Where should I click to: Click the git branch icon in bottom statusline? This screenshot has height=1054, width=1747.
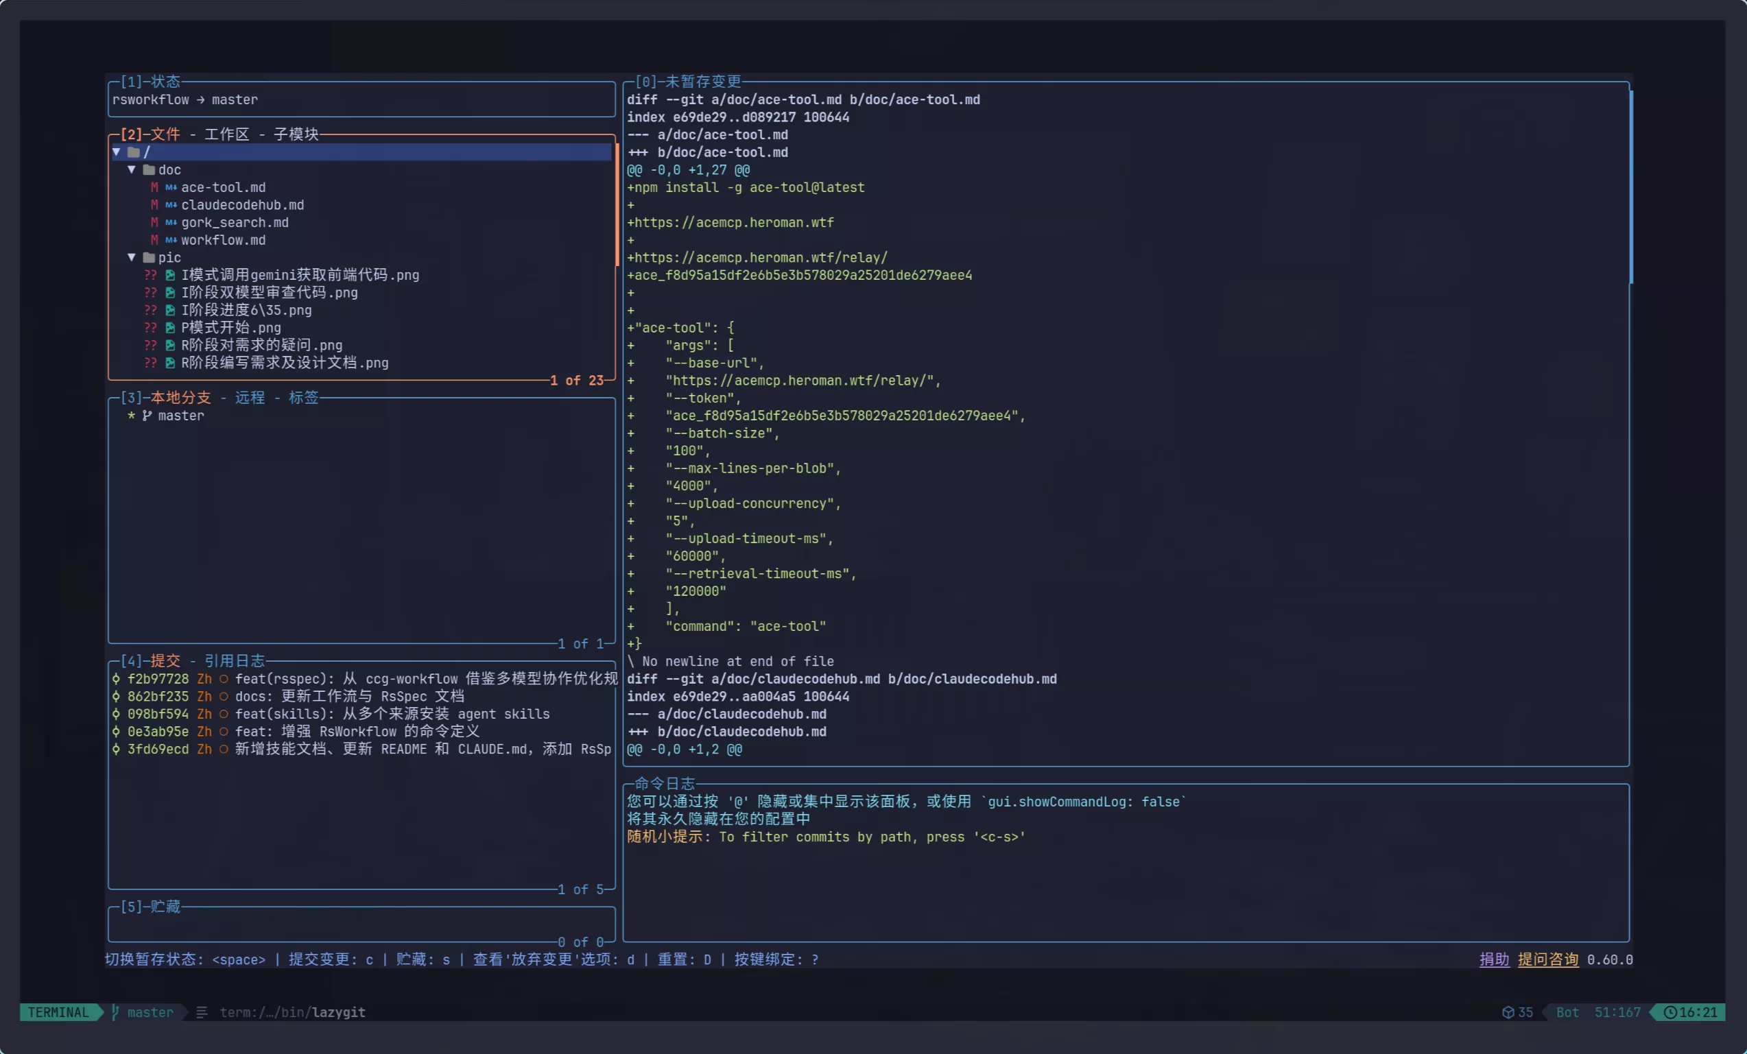115,1012
